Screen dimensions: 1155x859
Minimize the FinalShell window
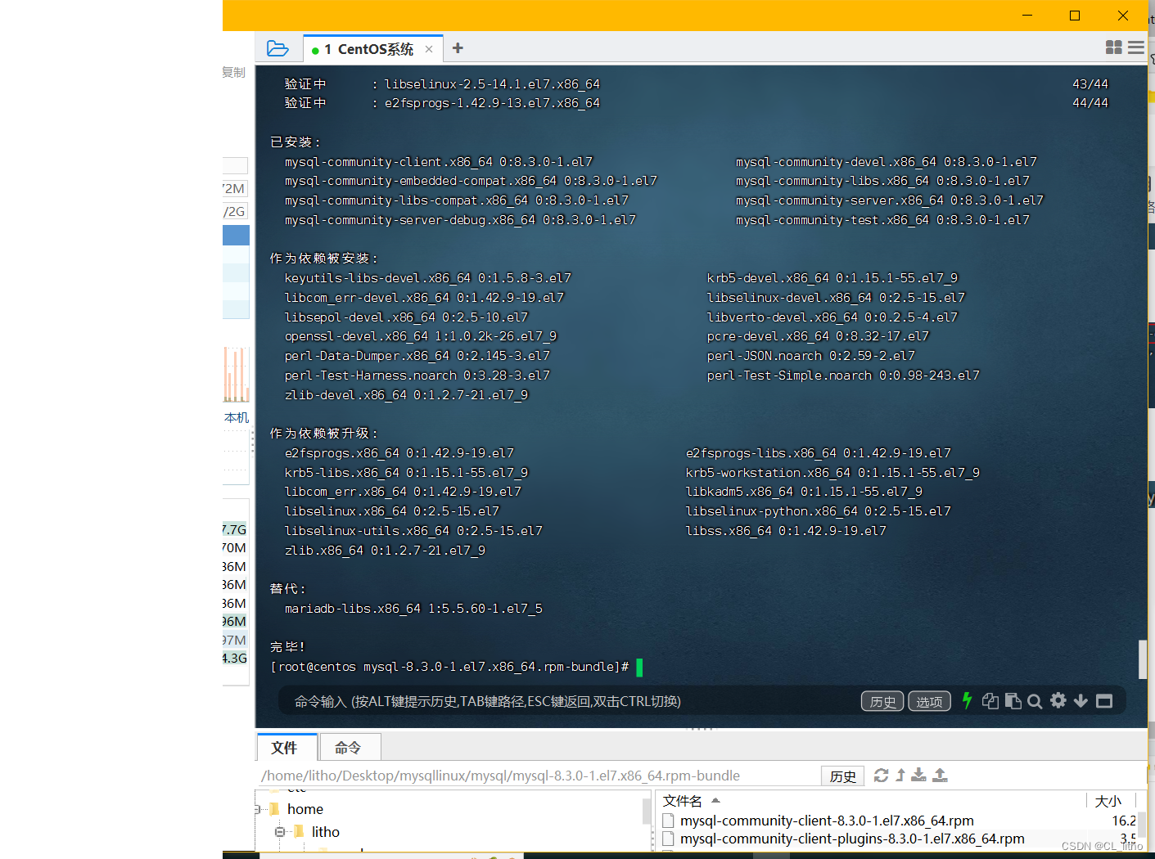[x=1027, y=16]
